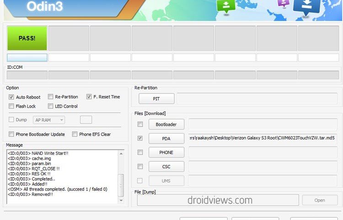
Task: Click the green download icon in banner
Action: (226, 6)
